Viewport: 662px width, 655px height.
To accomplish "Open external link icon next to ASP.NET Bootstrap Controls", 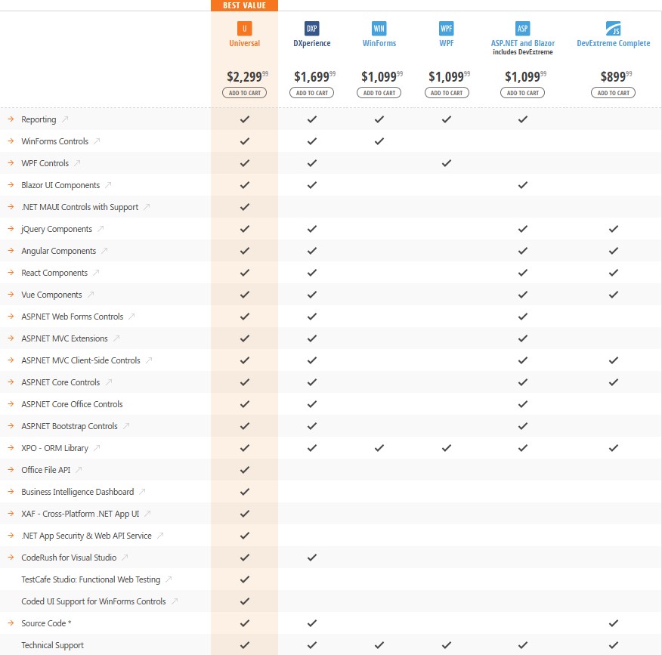I will pyautogui.click(x=125, y=426).
